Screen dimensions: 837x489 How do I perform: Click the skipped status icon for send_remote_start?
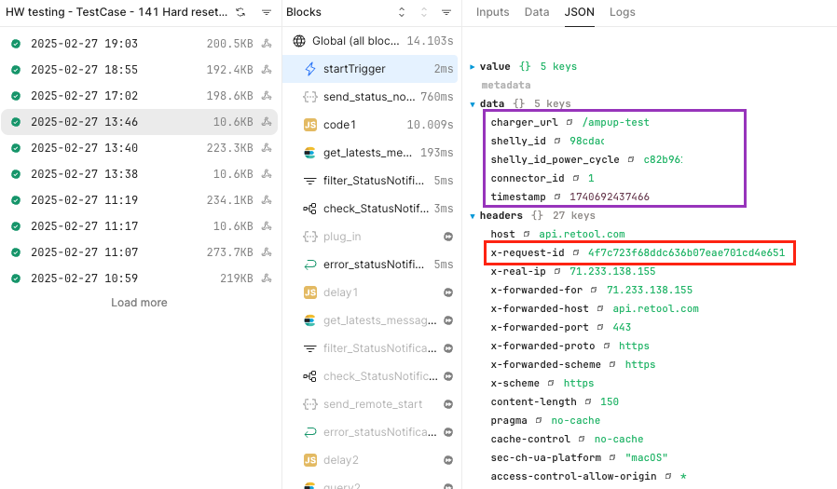click(x=448, y=404)
